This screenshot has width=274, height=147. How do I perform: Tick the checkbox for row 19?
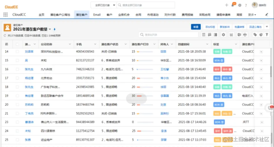click(17, 96)
